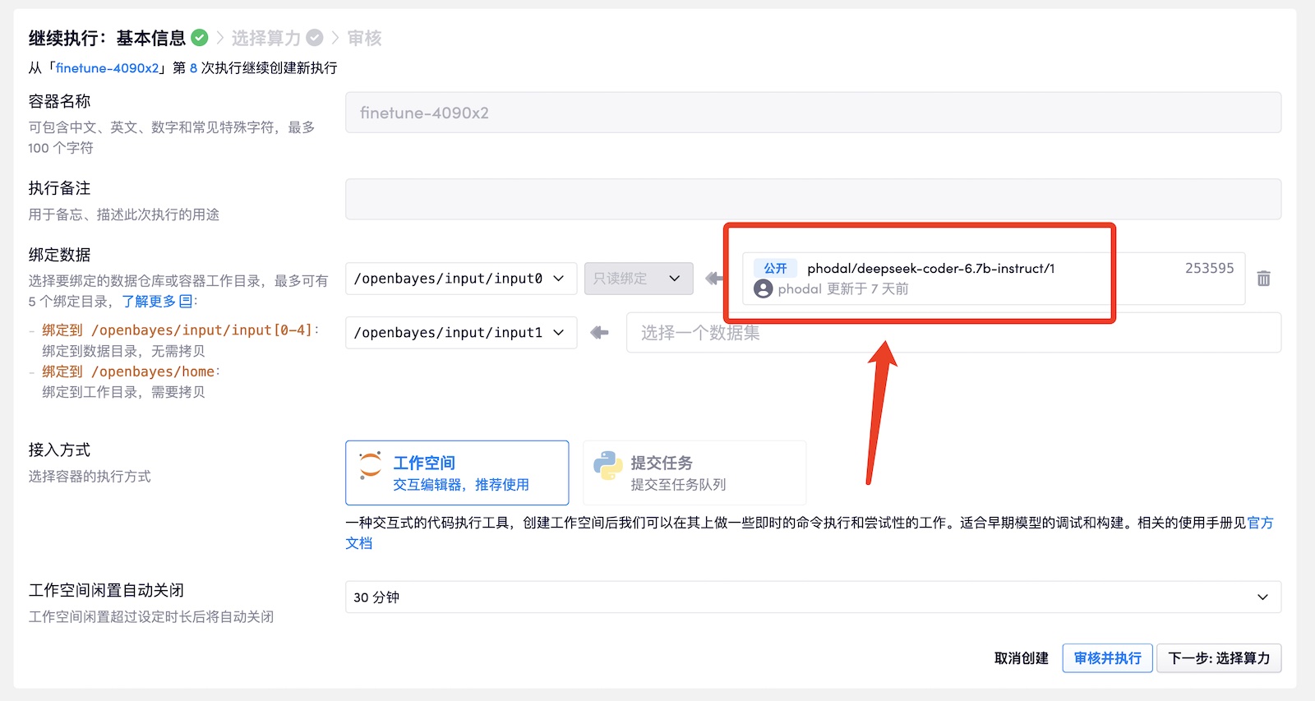Click the phodal user avatar icon
Image resolution: width=1315 pixels, height=701 pixels.
(764, 288)
